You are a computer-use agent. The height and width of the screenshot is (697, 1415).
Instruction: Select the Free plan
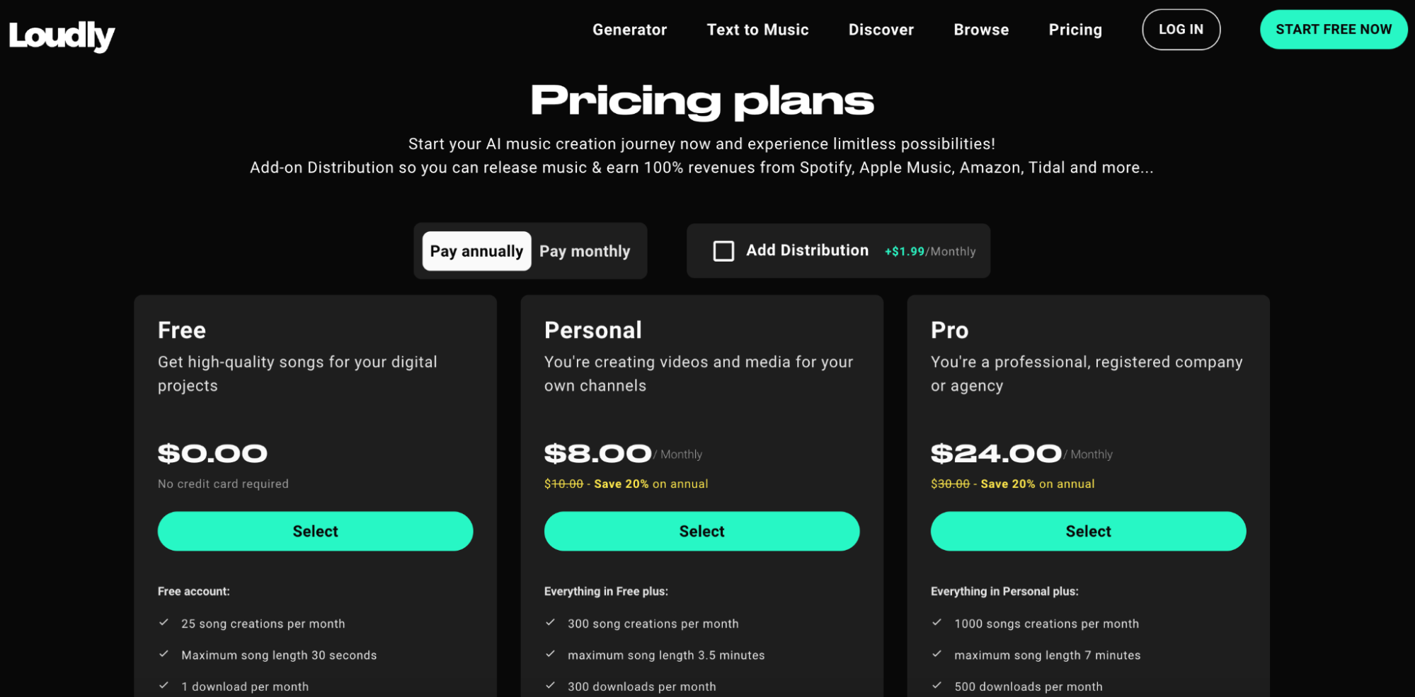click(315, 531)
